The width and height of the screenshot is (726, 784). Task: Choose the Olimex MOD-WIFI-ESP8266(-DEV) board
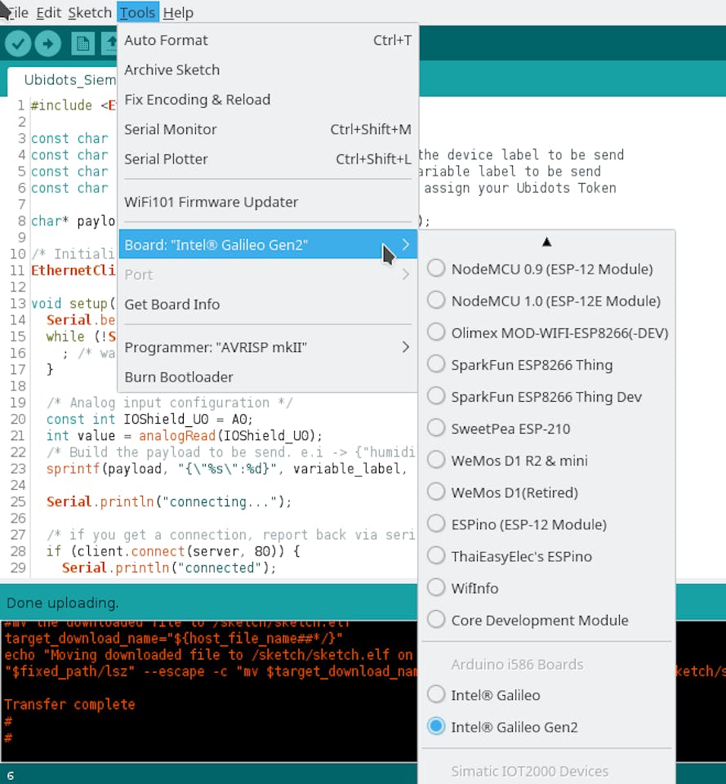546,333
